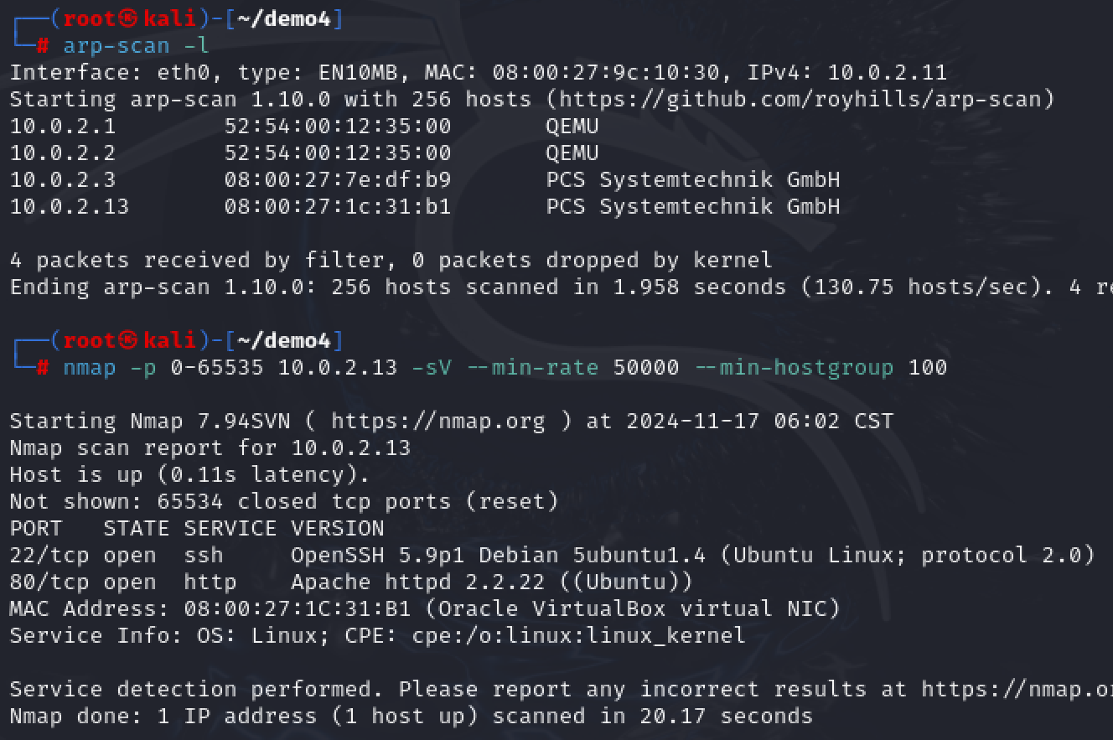Screen dimensions: 1113x740
Task: Click the arp-scan -l command text
Action: coord(136,46)
